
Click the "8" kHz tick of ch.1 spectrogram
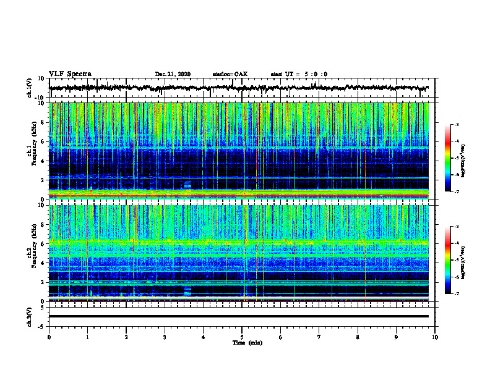pyautogui.click(x=43, y=122)
